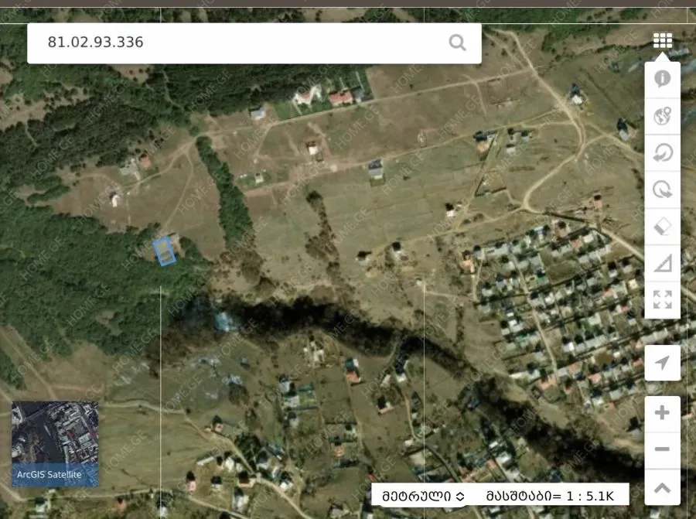The image size is (696, 519).
Task: Select the eraser clear tool
Action: pyautogui.click(x=662, y=227)
